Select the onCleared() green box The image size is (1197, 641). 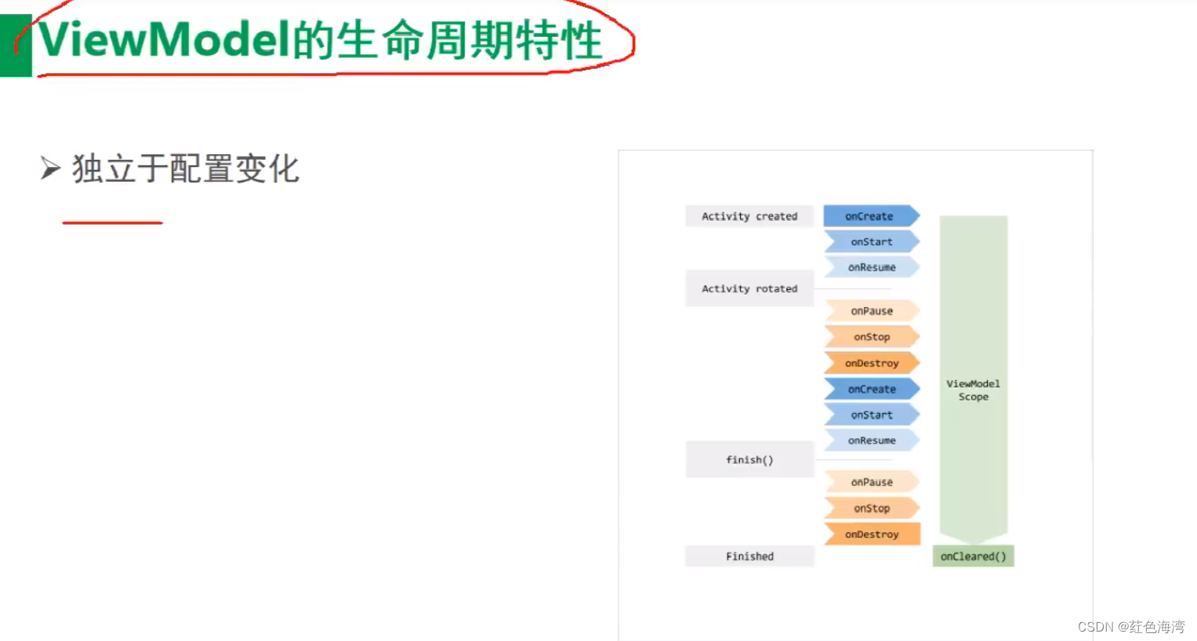pyautogui.click(x=973, y=556)
